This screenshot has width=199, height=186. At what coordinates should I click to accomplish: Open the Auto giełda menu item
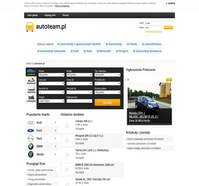click(33, 15)
